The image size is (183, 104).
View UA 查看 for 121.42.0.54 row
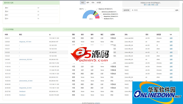pyautogui.click(x=171, y=49)
